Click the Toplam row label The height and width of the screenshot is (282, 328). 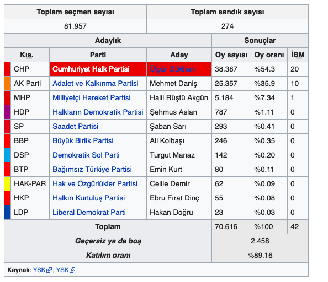click(x=108, y=226)
